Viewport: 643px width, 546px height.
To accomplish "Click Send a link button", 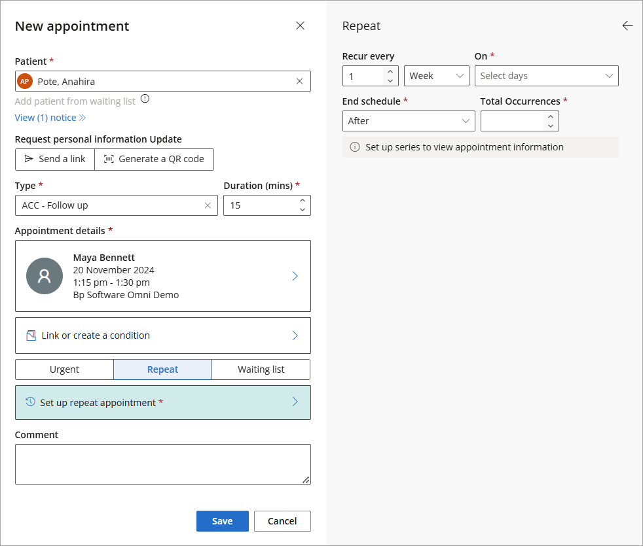I will tap(55, 160).
